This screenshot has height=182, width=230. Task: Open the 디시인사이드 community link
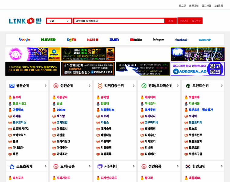pos(109,178)
